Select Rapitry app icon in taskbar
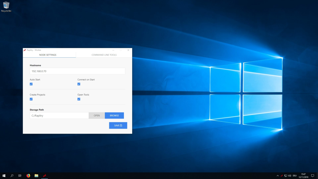 pos(45,176)
